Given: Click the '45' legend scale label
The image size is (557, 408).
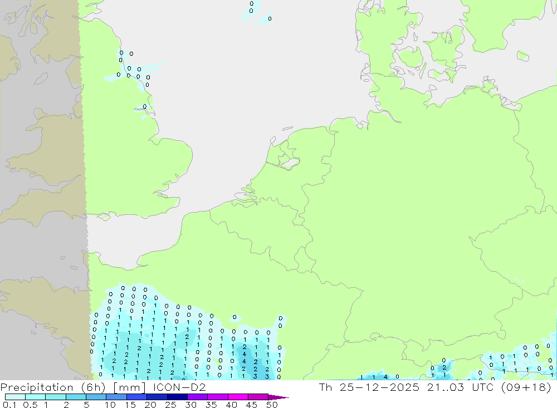Looking at the screenshot, I should pyautogui.click(x=252, y=405).
